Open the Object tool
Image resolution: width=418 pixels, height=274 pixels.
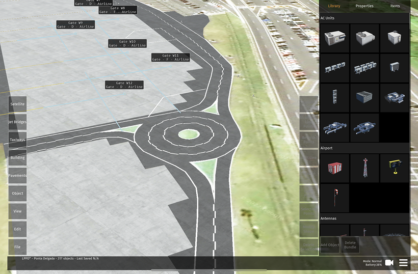point(17,194)
